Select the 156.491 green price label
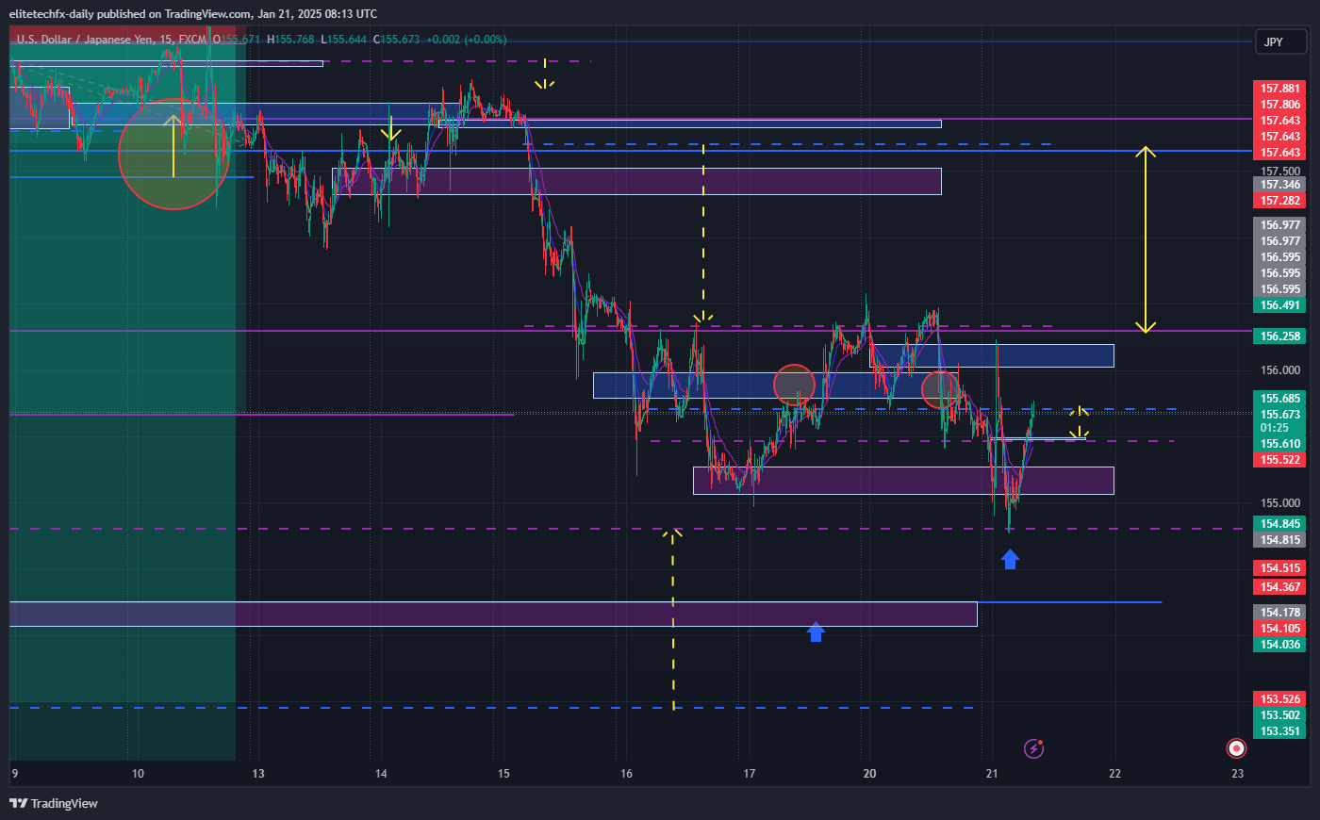 (1280, 305)
